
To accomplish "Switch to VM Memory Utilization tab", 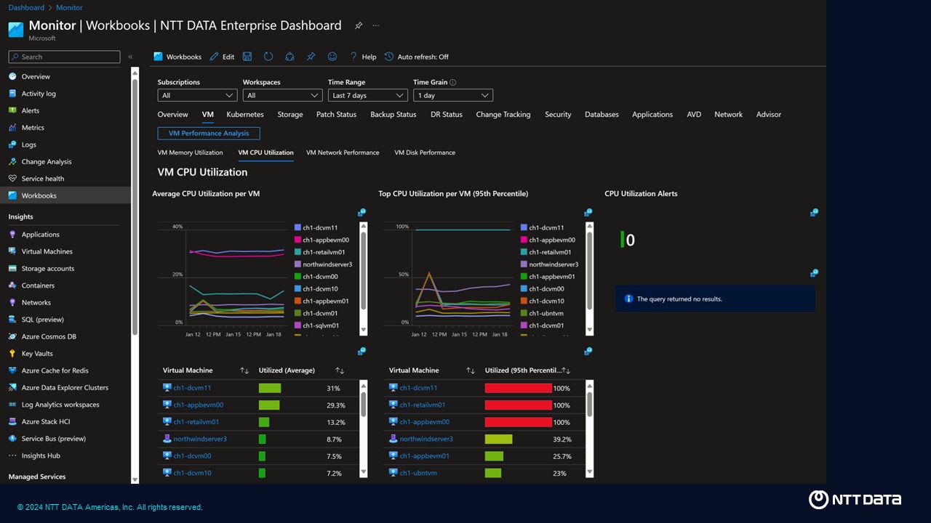I will [190, 153].
